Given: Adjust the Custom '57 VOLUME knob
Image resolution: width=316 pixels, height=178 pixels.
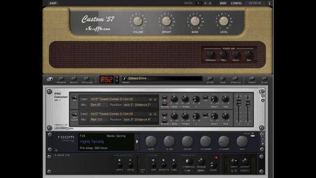Looking at the screenshot, I should tap(138, 21).
